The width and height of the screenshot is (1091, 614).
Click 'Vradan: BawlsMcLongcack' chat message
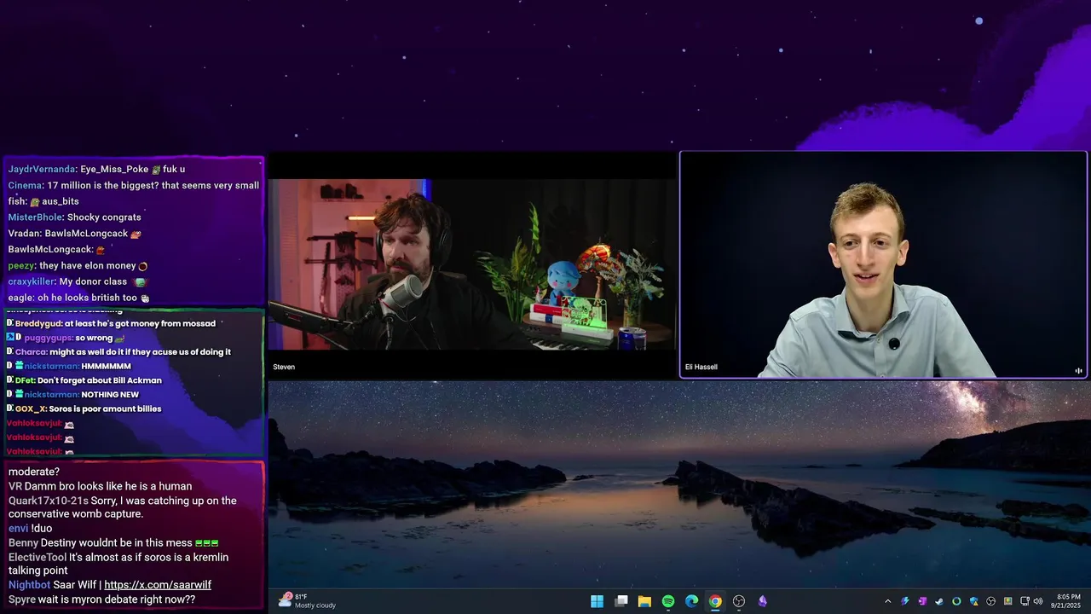point(74,234)
